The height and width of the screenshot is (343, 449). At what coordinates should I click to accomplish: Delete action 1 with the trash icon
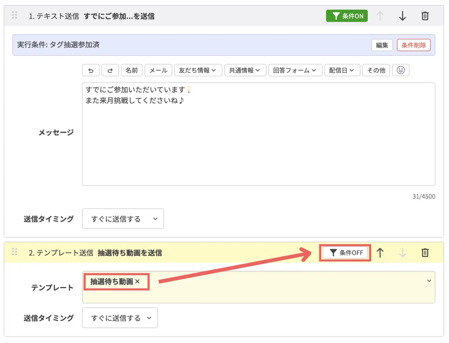425,16
